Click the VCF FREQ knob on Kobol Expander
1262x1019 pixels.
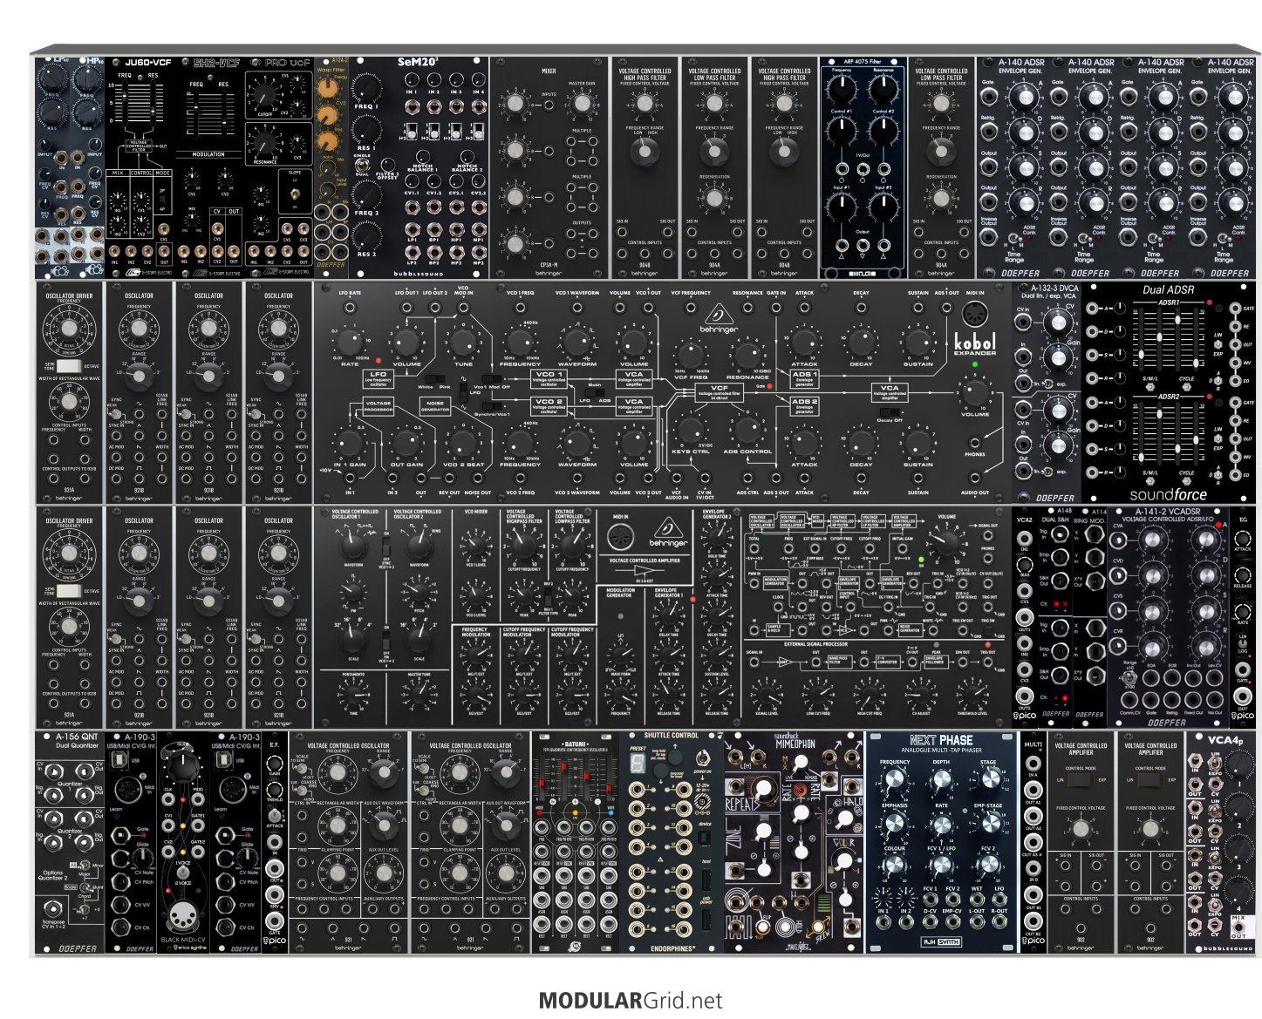pos(690,355)
